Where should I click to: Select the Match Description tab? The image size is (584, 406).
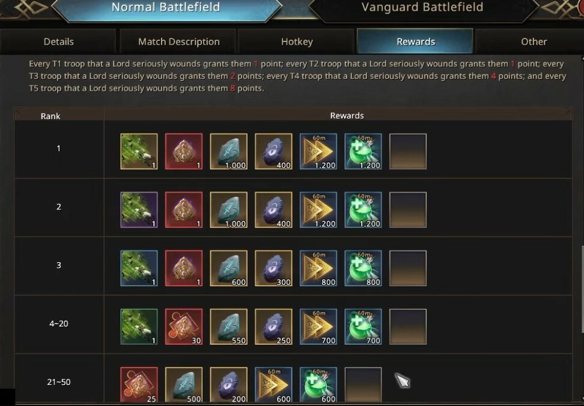tap(179, 42)
